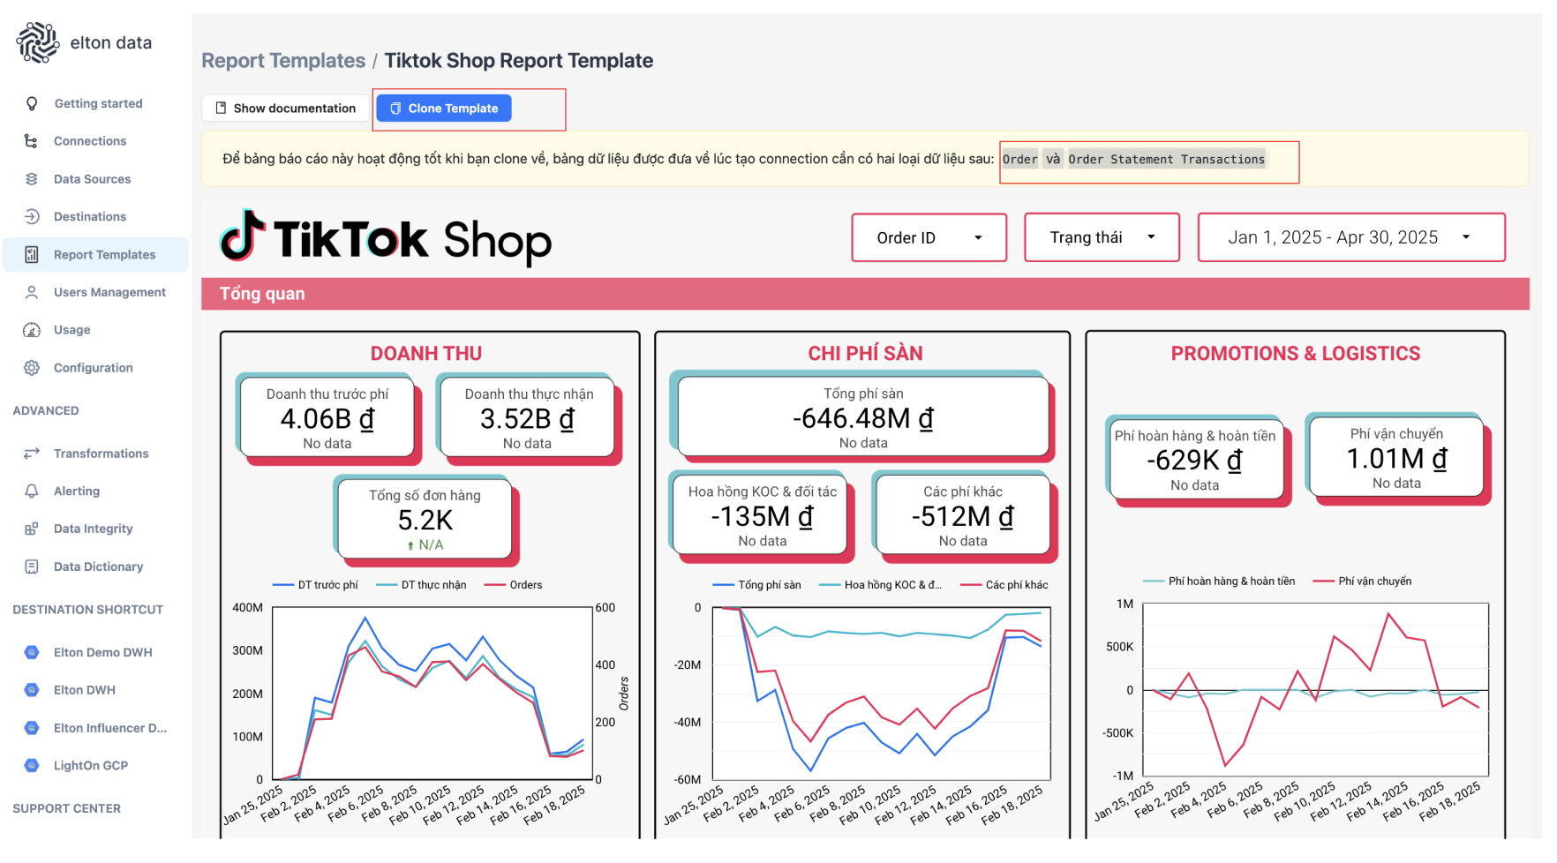Click Các phí khác scorecard

pos(963,515)
